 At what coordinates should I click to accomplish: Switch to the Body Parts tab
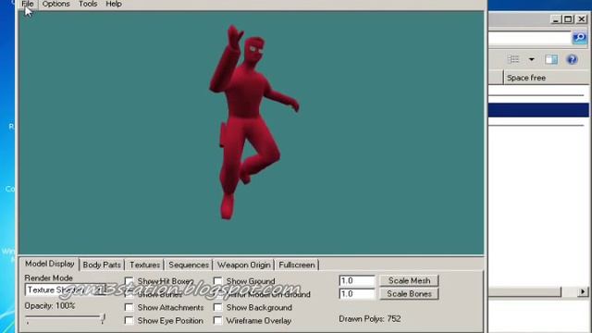click(102, 265)
